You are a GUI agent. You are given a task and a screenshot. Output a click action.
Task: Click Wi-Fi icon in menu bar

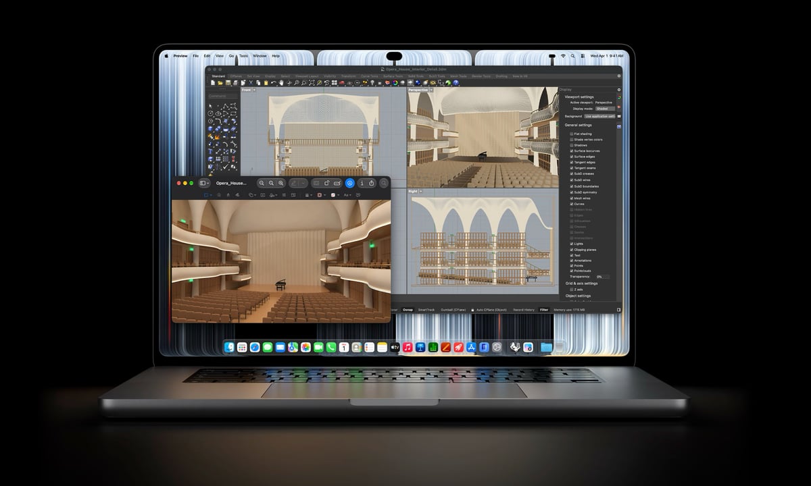(x=562, y=55)
